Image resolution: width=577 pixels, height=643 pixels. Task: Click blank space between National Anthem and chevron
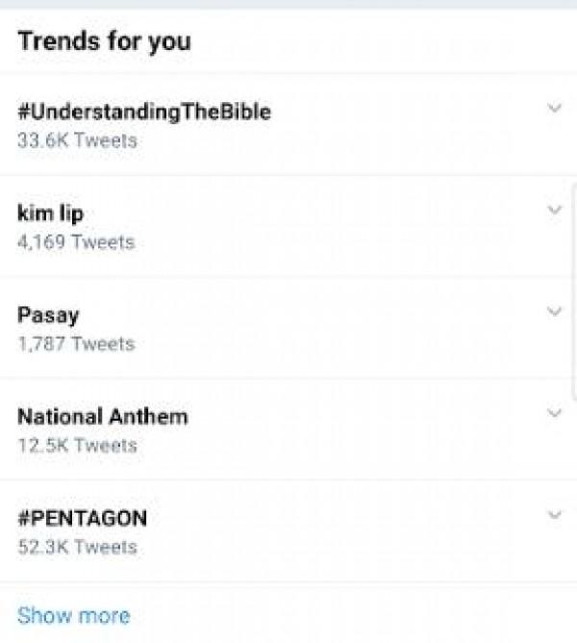(x=365, y=417)
